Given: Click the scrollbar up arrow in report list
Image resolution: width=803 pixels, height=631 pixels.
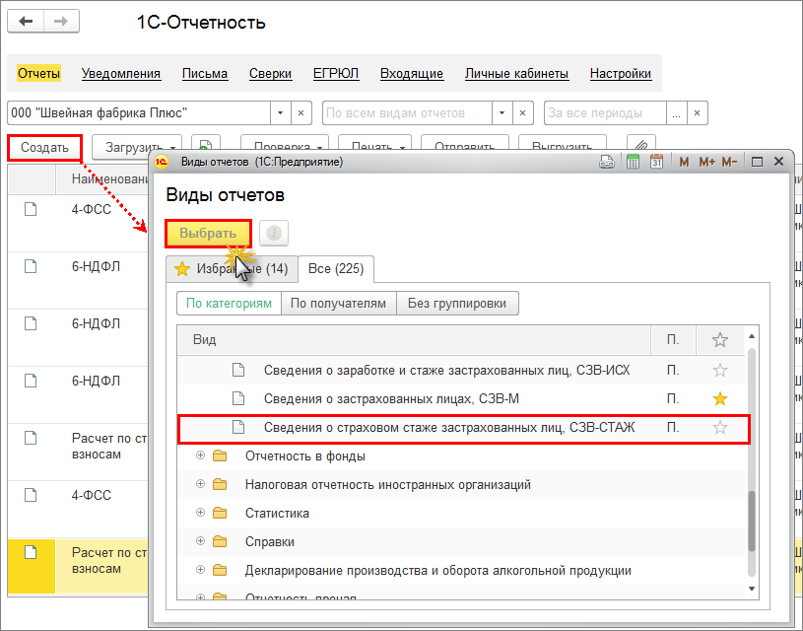Looking at the screenshot, I should coord(752,336).
